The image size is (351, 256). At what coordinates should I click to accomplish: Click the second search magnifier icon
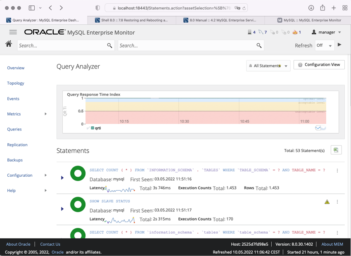point(259,45)
